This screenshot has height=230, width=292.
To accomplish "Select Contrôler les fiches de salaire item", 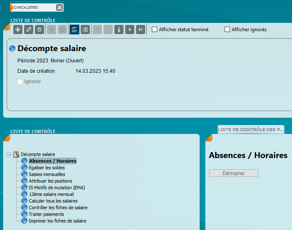I will [58, 208].
